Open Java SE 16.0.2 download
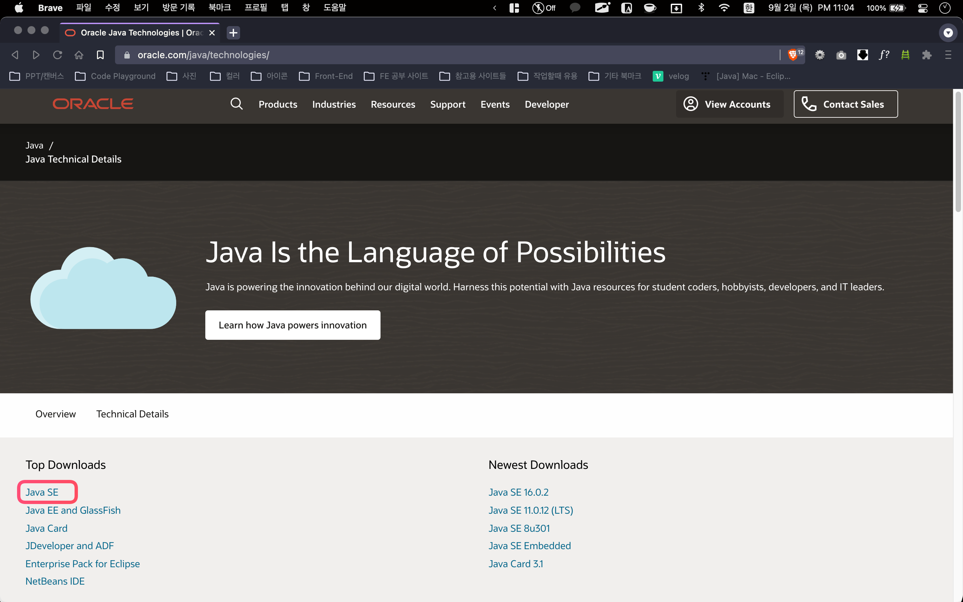The image size is (963, 602). pyautogui.click(x=519, y=492)
